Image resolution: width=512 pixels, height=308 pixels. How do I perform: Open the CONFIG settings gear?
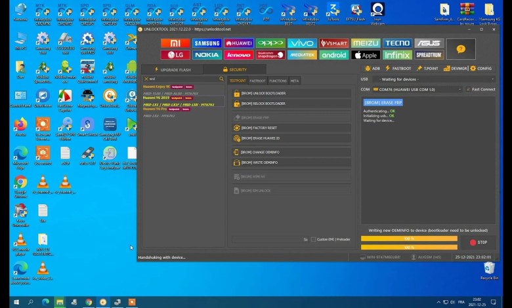point(481,68)
